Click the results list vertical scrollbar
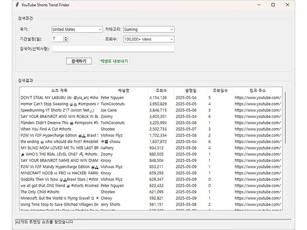This screenshot has width=307, height=230. coord(284,118)
